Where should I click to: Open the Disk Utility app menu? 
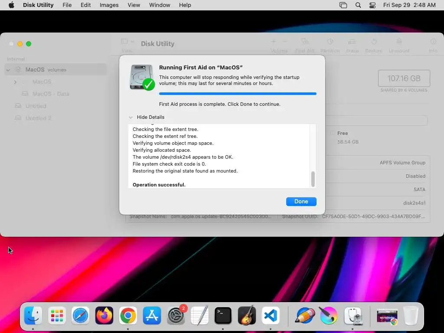coord(38,5)
